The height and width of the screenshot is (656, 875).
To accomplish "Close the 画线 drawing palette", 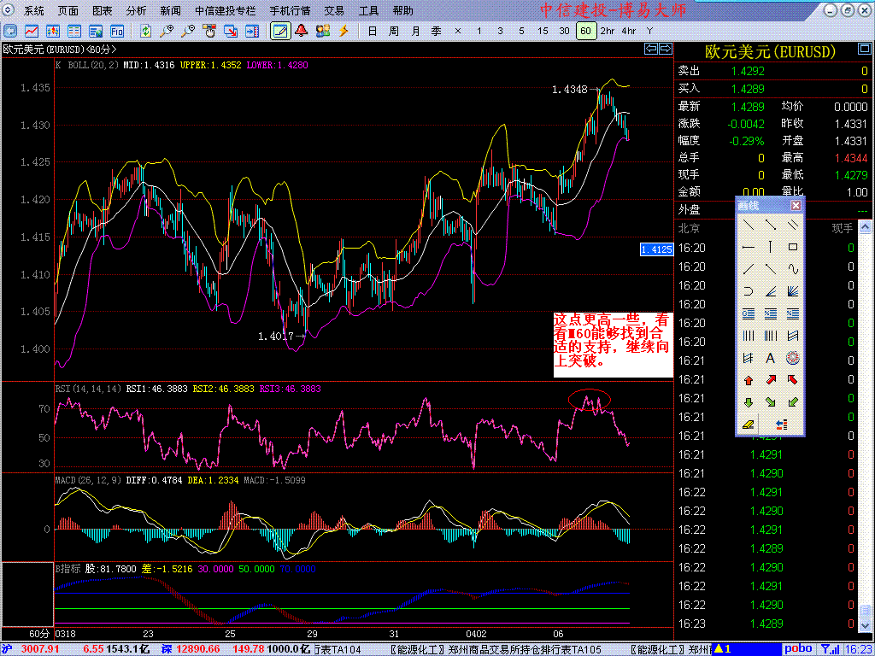I will point(796,206).
